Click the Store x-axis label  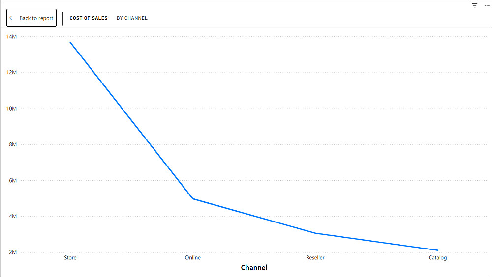click(70, 258)
